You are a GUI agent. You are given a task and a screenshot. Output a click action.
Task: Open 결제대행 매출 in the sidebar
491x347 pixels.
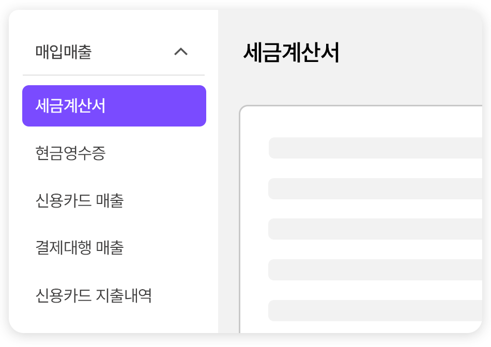[x=80, y=248]
